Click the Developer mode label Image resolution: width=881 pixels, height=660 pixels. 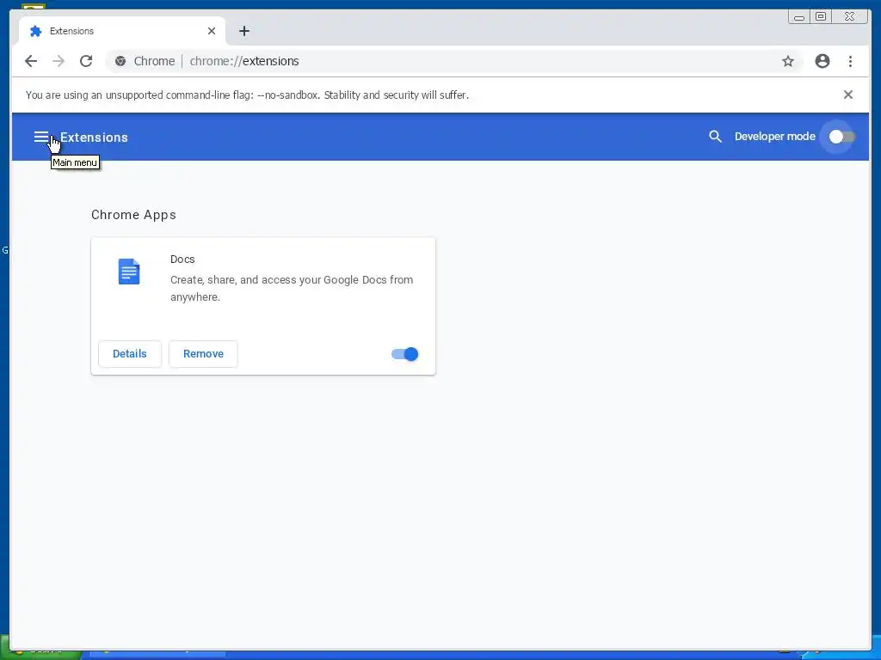(x=775, y=137)
